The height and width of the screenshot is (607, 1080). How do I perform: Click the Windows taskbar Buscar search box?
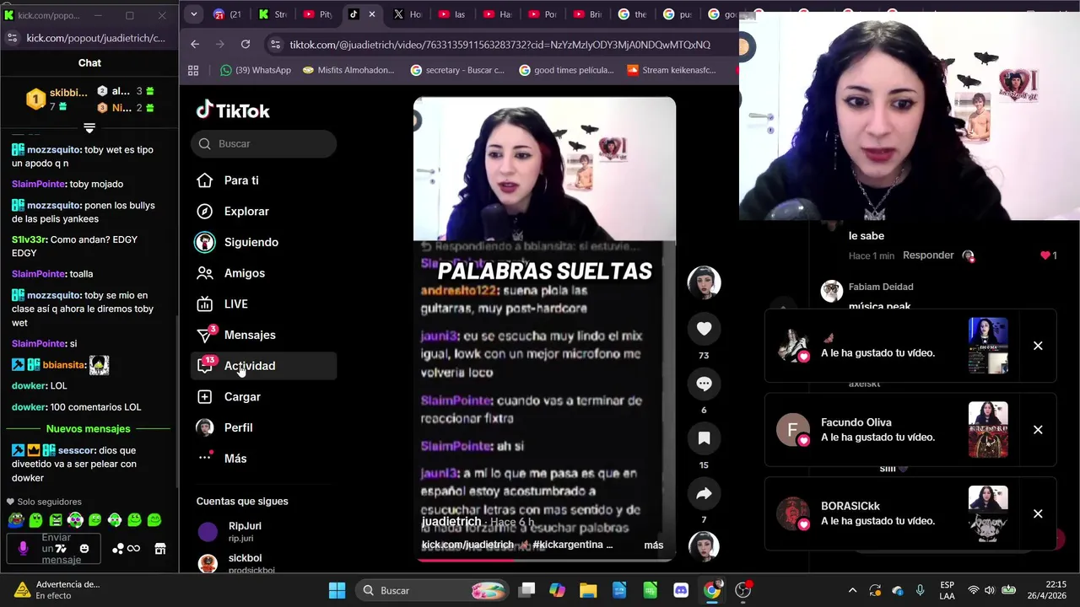click(434, 590)
